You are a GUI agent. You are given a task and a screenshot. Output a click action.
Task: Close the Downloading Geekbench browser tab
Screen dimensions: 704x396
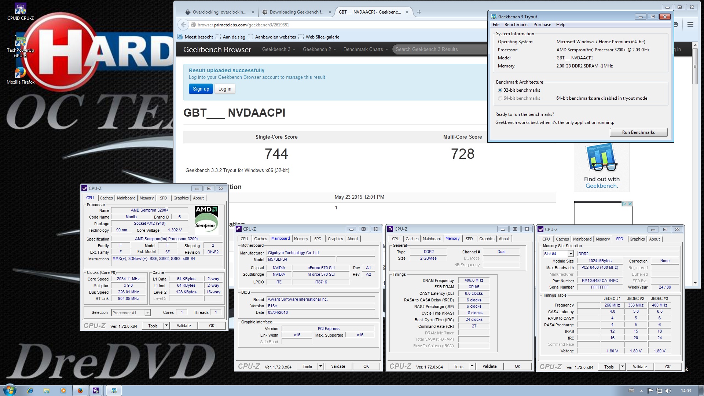click(330, 12)
